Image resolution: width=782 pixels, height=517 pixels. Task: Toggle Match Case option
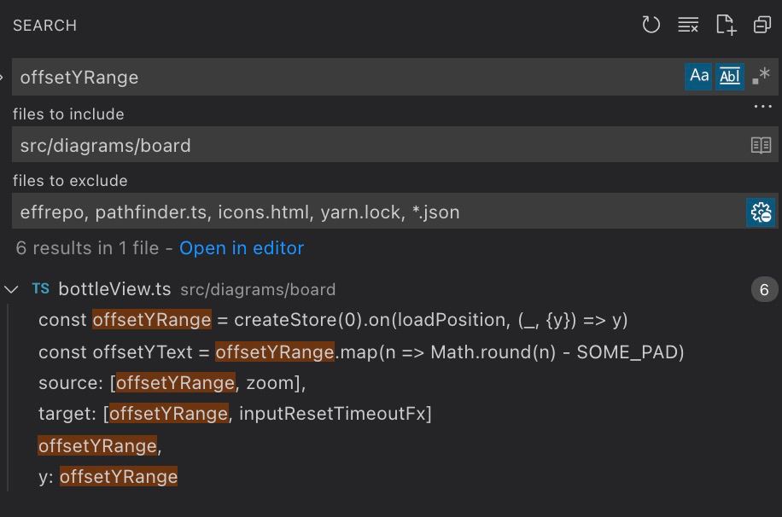[x=699, y=76]
